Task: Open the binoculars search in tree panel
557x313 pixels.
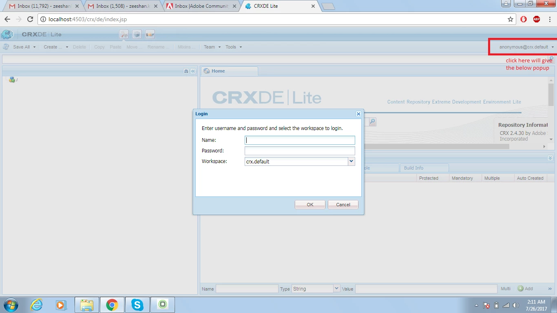Action: (x=186, y=71)
